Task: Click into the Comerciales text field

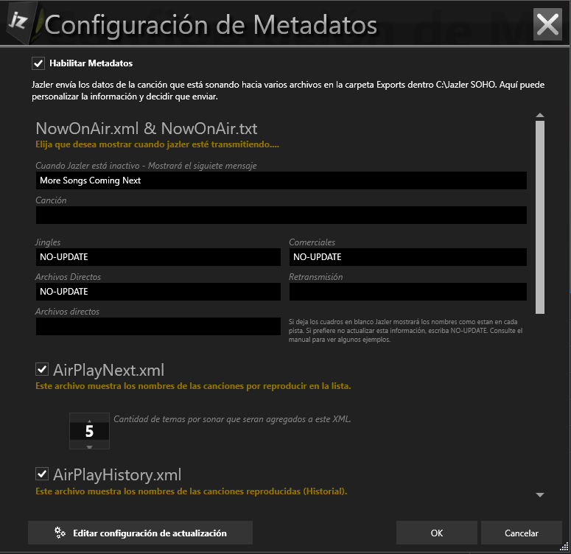Action: click(x=407, y=257)
